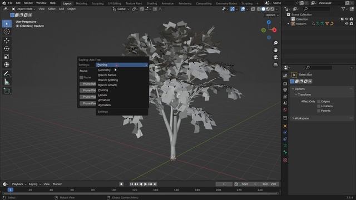356x200 pixels.
Task: Open the Object properties orange square tab
Action: (x=285, y=126)
